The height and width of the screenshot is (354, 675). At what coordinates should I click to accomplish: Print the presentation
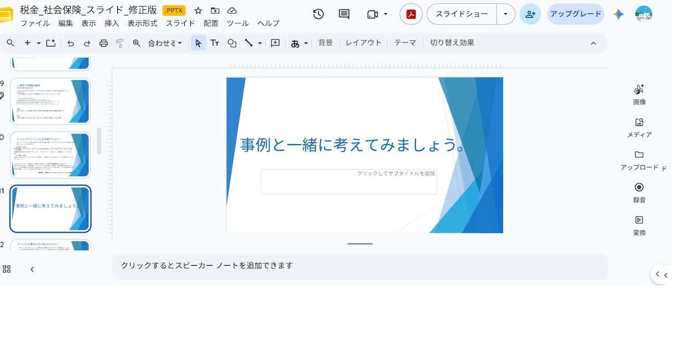(x=103, y=43)
